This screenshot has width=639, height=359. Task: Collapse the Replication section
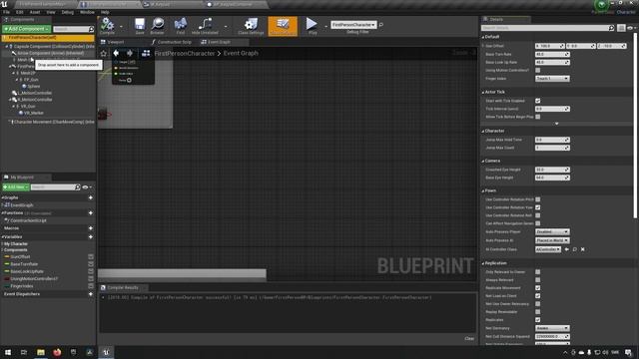point(483,263)
